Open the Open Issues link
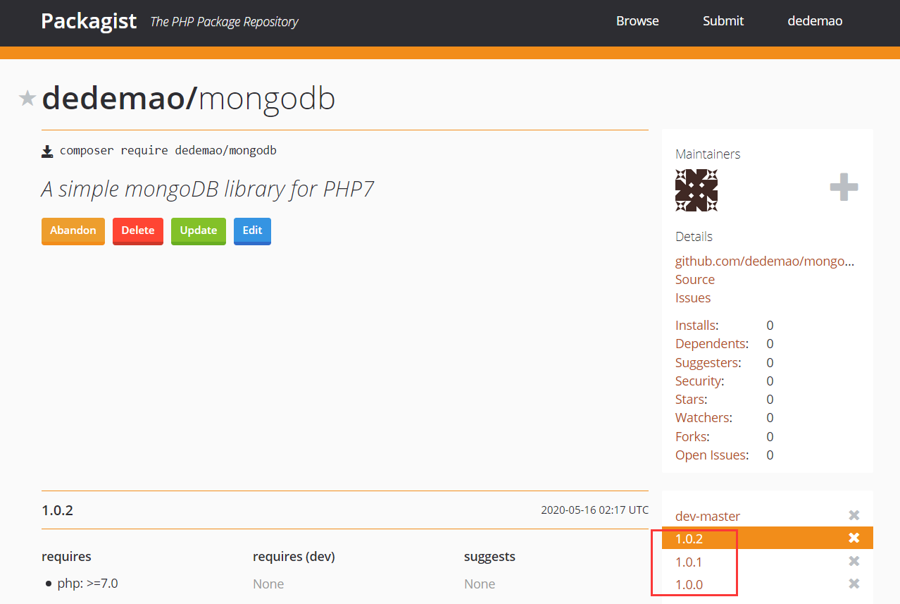The height and width of the screenshot is (604, 900). (x=710, y=455)
